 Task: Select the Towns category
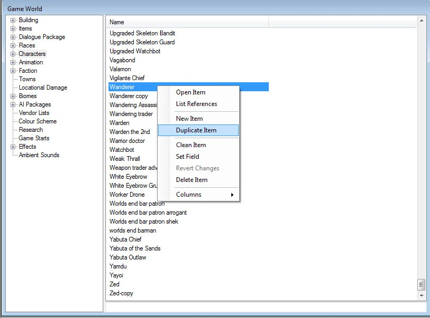click(27, 79)
